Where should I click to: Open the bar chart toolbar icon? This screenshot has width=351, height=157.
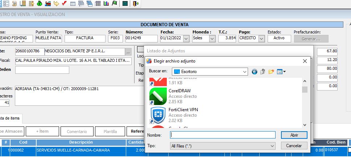click(106, 4)
